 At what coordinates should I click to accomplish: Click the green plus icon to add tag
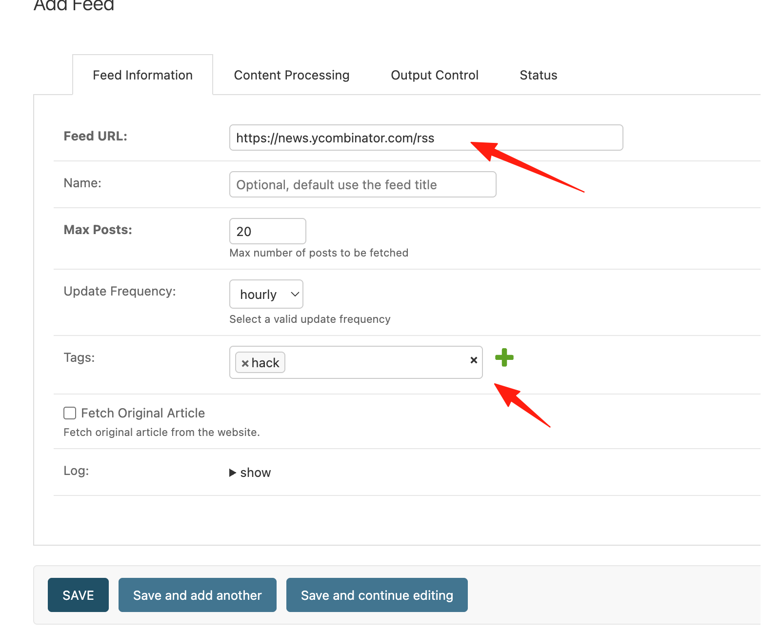tap(504, 357)
